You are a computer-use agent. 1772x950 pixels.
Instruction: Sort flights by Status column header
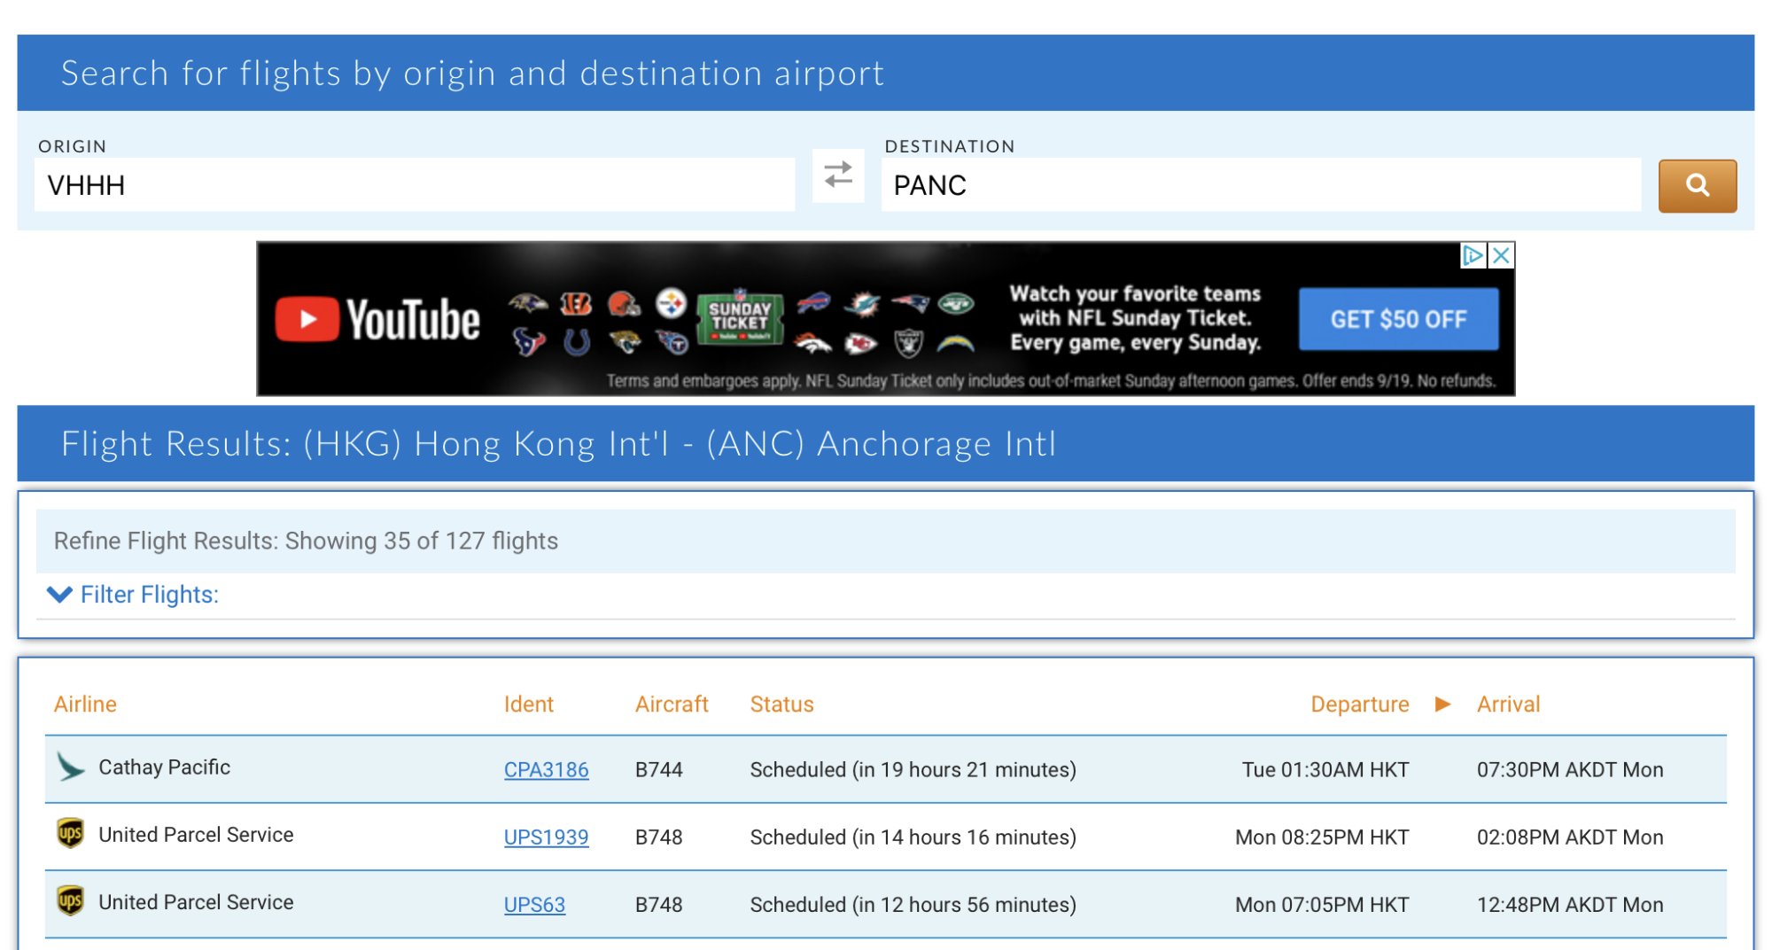point(781,705)
